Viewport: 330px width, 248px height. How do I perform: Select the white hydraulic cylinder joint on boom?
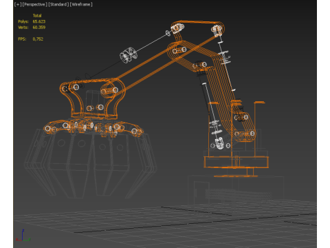click(x=129, y=55)
